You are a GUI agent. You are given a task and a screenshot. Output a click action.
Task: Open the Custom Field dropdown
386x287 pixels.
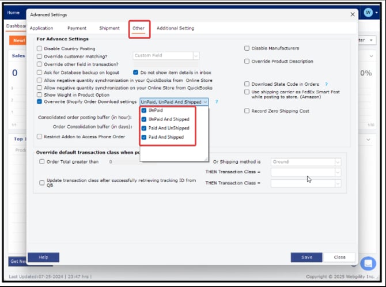coord(196,56)
